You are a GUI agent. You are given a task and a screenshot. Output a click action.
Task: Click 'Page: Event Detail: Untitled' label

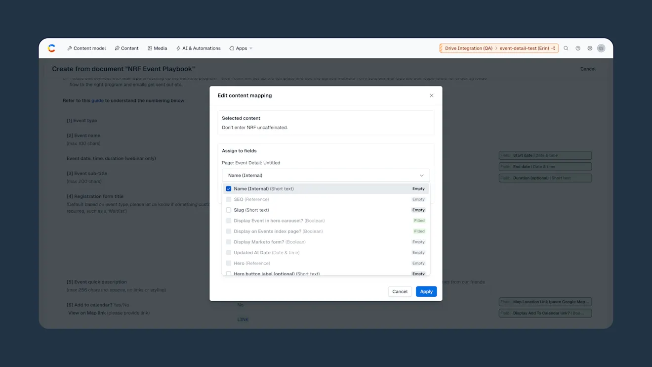251,163
